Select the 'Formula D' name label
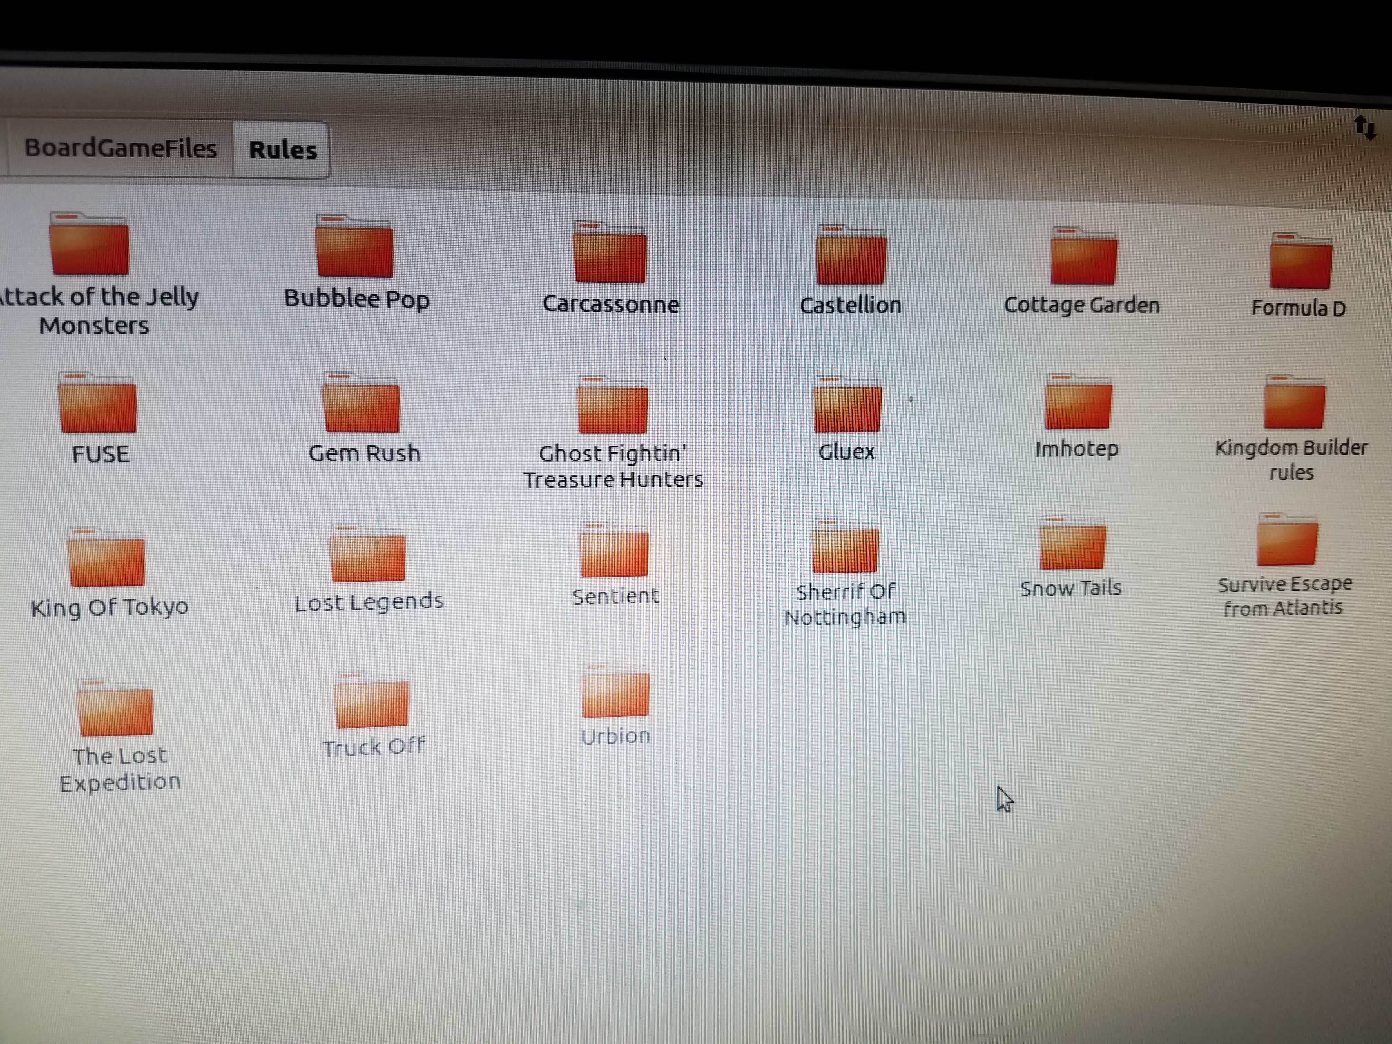 (1298, 308)
